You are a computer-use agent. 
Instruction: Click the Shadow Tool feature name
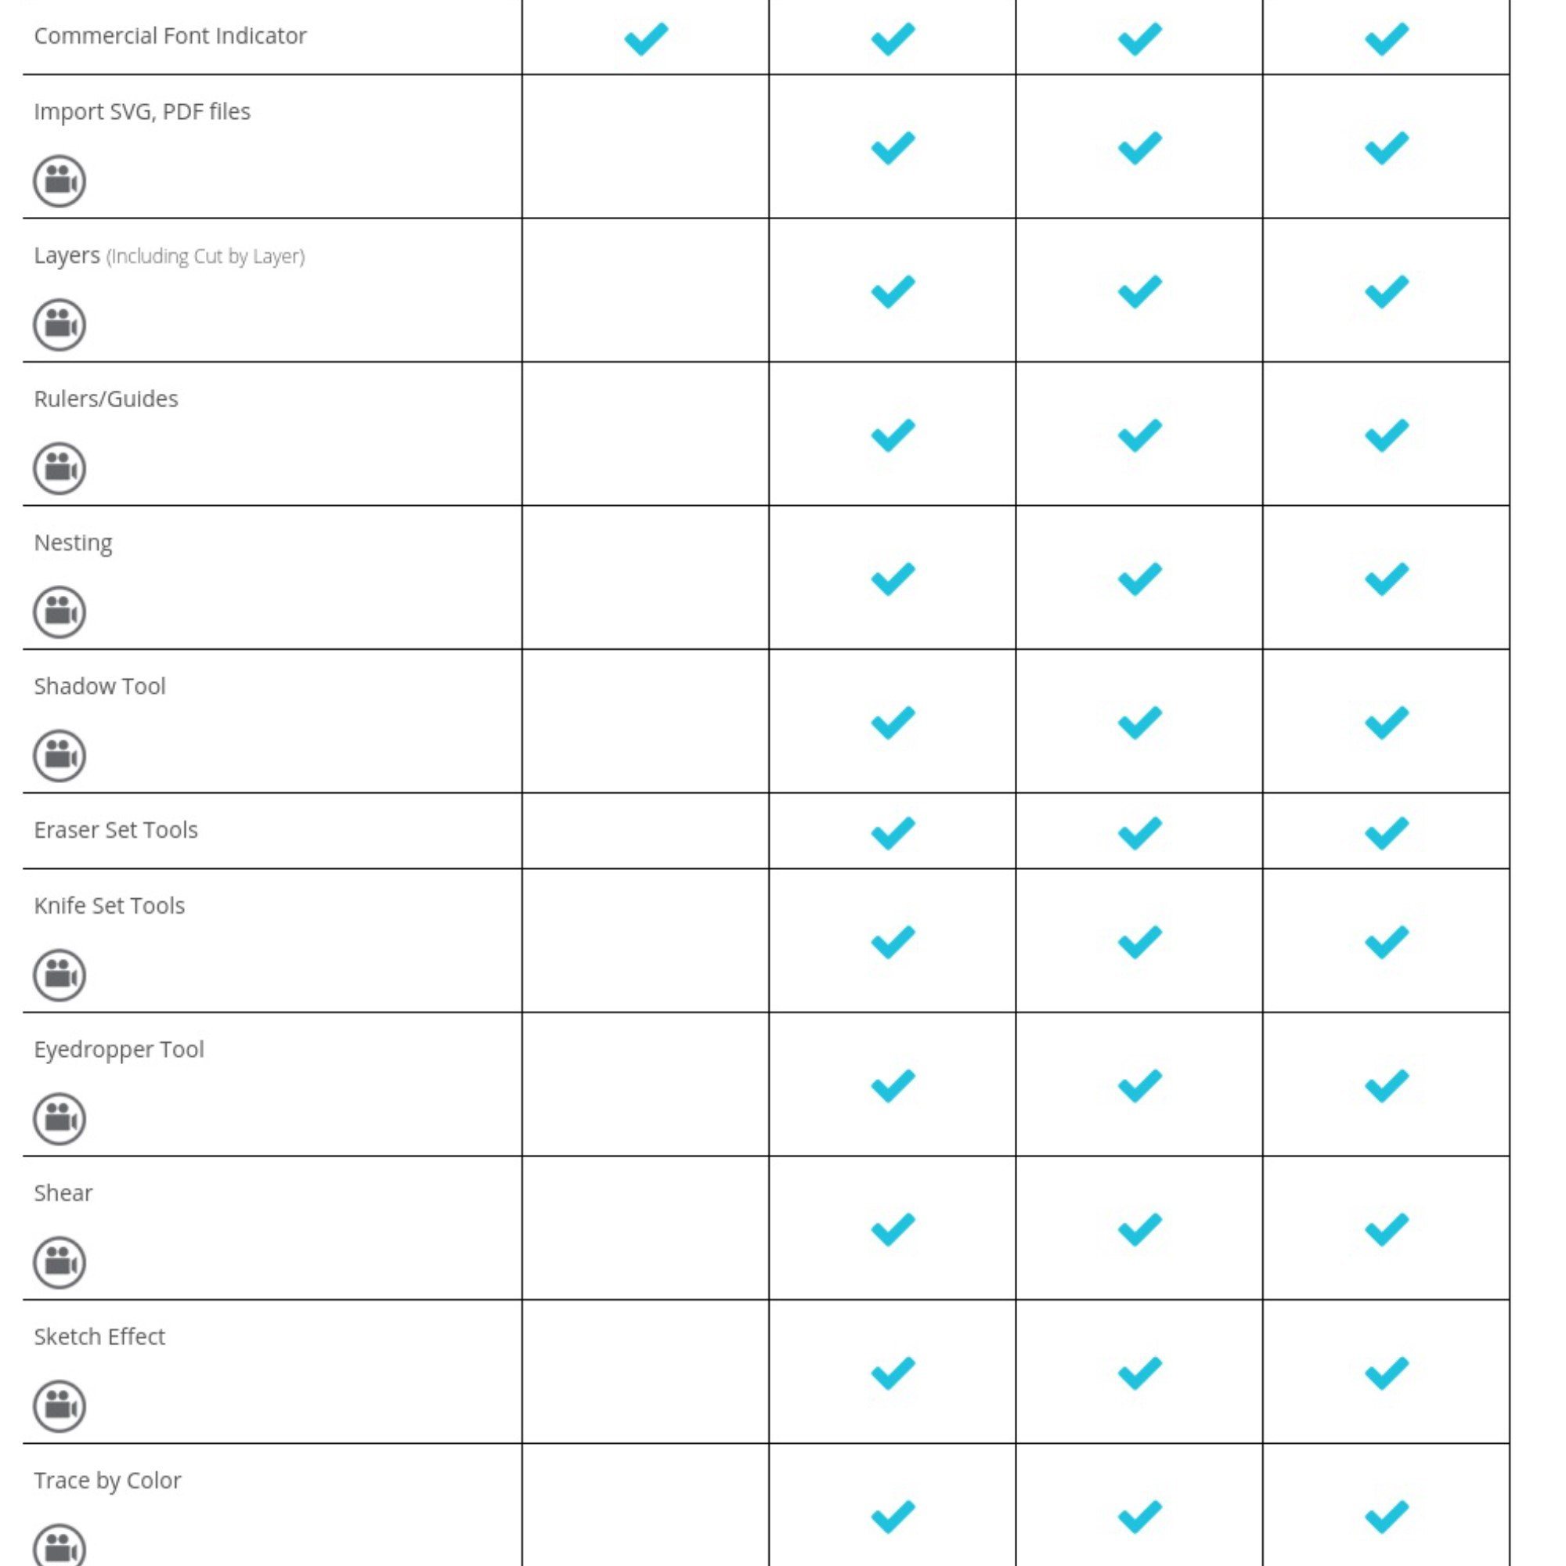[x=99, y=686]
